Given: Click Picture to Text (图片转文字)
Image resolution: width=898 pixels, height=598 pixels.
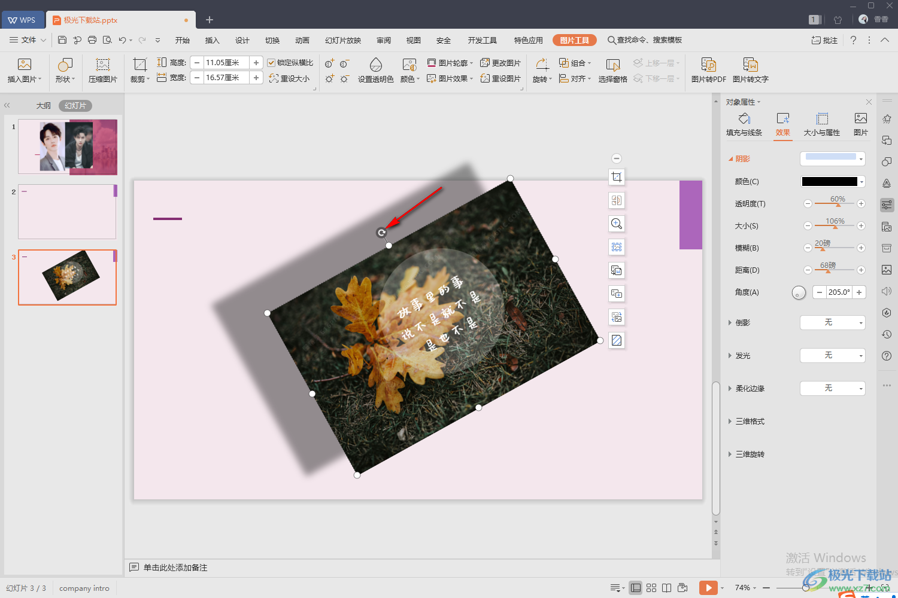Looking at the screenshot, I should 750,71.
